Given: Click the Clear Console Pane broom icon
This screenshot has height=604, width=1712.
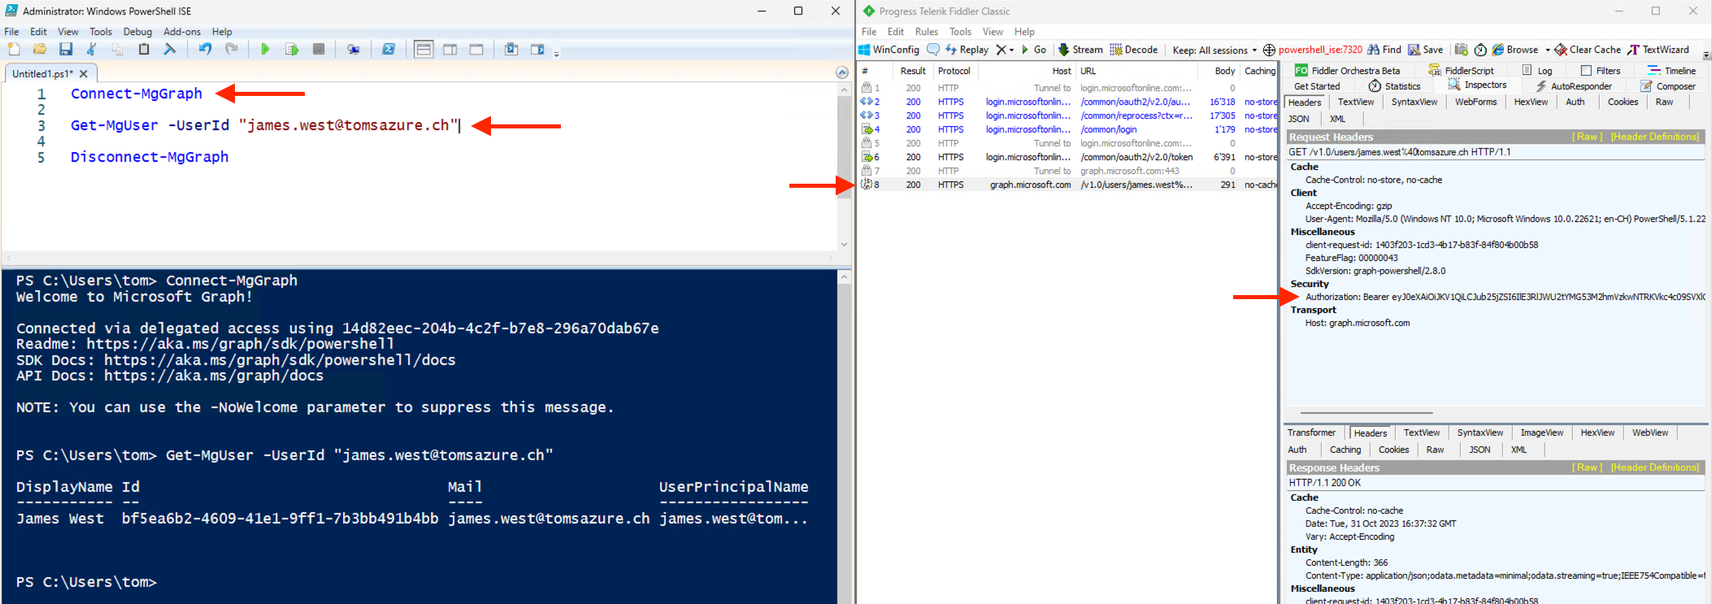Looking at the screenshot, I should 170,50.
